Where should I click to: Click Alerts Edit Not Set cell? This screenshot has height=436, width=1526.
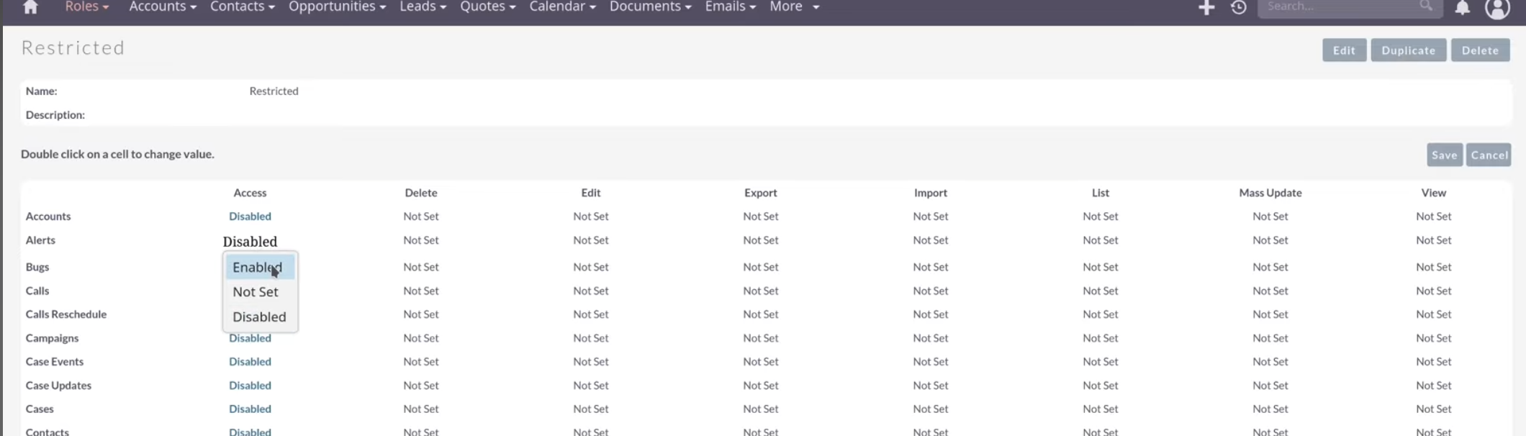(591, 240)
